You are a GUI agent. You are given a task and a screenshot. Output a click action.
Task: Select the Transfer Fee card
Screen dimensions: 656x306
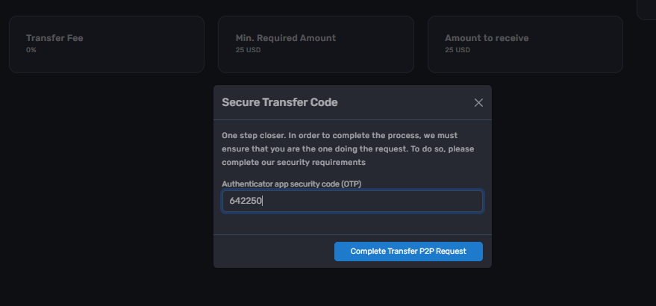pos(107,45)
